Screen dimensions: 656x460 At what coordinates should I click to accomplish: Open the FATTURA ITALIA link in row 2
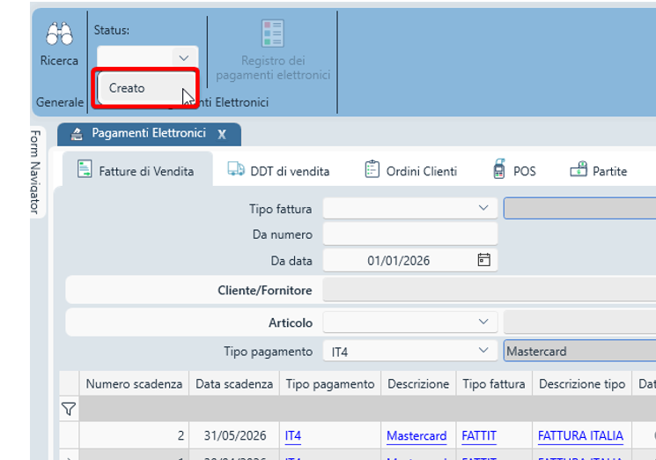[580, 435]
